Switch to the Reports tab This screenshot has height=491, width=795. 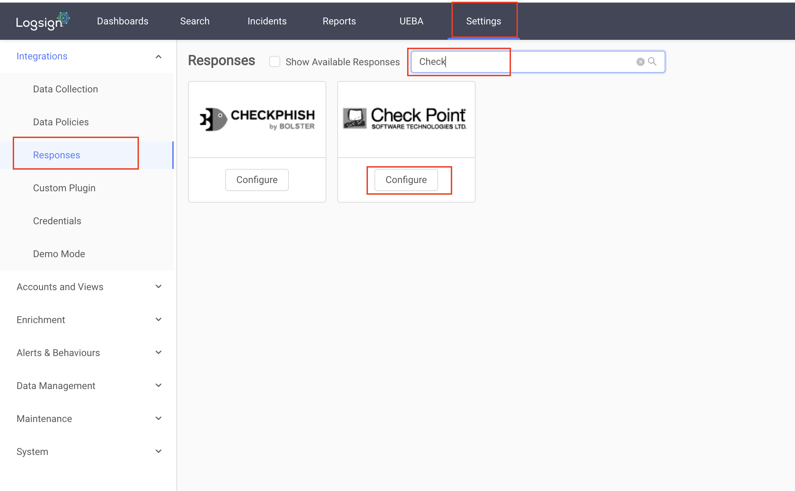(x=339, y=21)
